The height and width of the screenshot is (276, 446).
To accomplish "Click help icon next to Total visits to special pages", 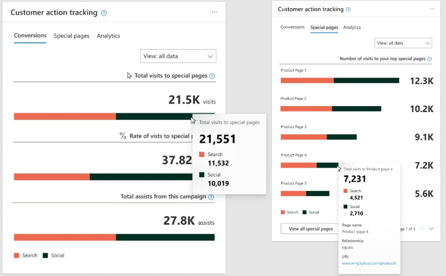I will (x=212, y=76).
